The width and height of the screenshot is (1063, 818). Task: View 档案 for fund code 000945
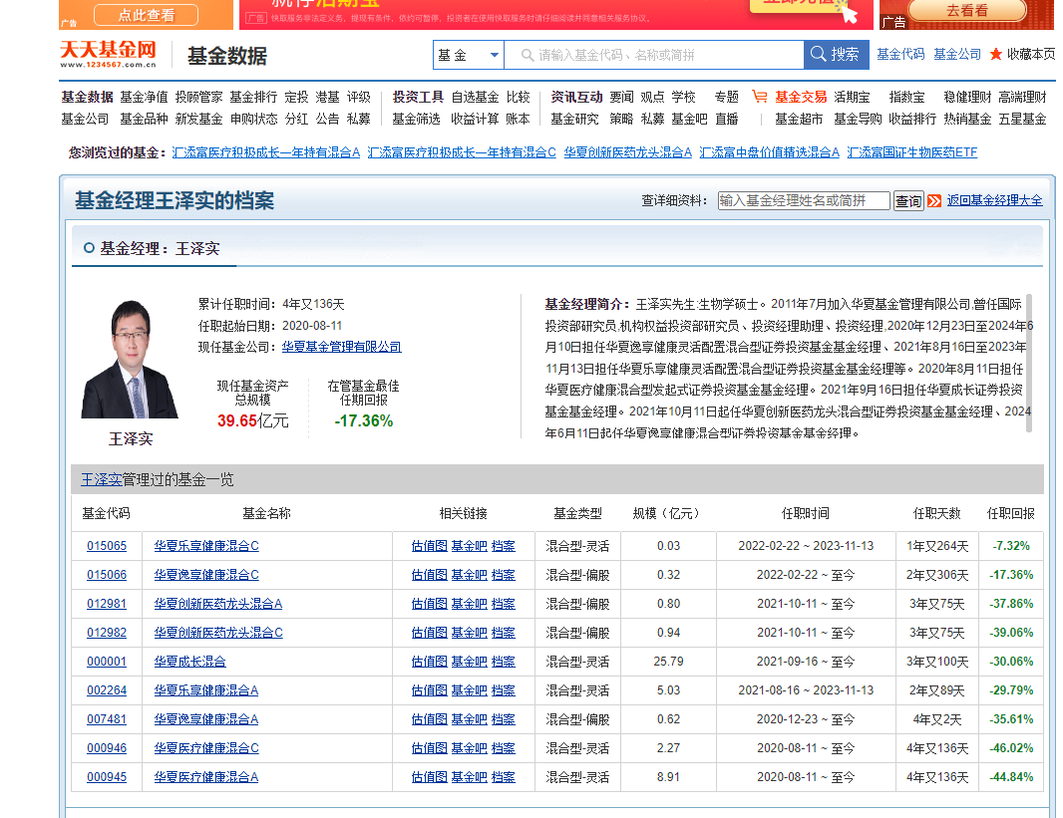tap(503, 776)
